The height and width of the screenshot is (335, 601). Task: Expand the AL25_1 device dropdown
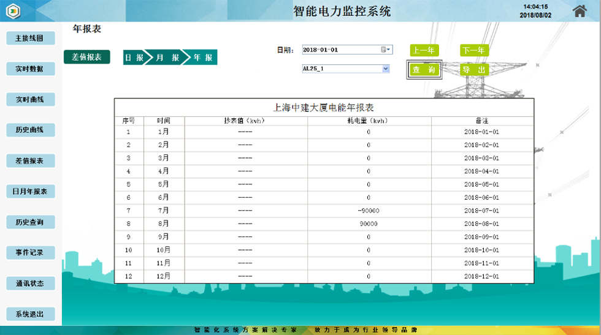(386, 69)
